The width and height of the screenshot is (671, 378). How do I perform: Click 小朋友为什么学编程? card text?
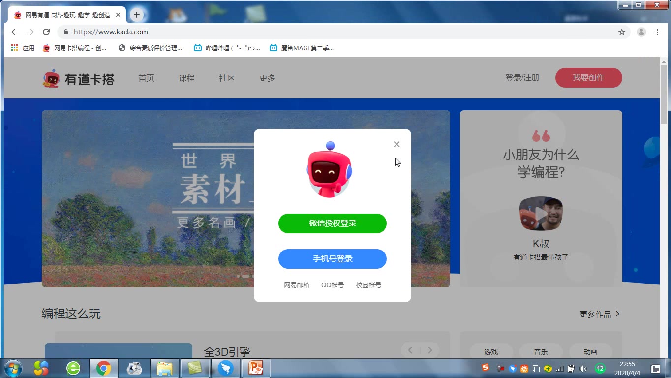click(541, 163)
